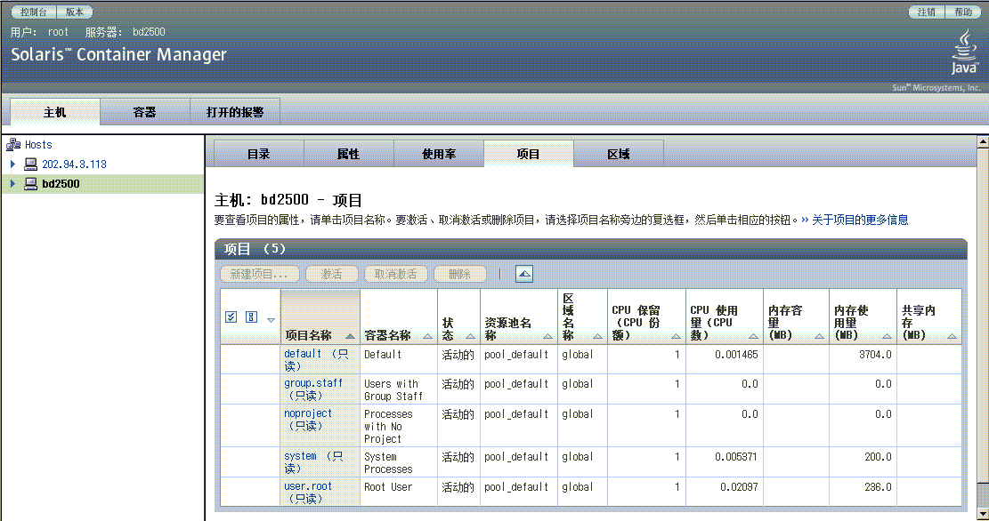The width and height of the screenshot is (989, 521).
Task: Sort by CPU 使用量 column arrow
Action: 753,336
